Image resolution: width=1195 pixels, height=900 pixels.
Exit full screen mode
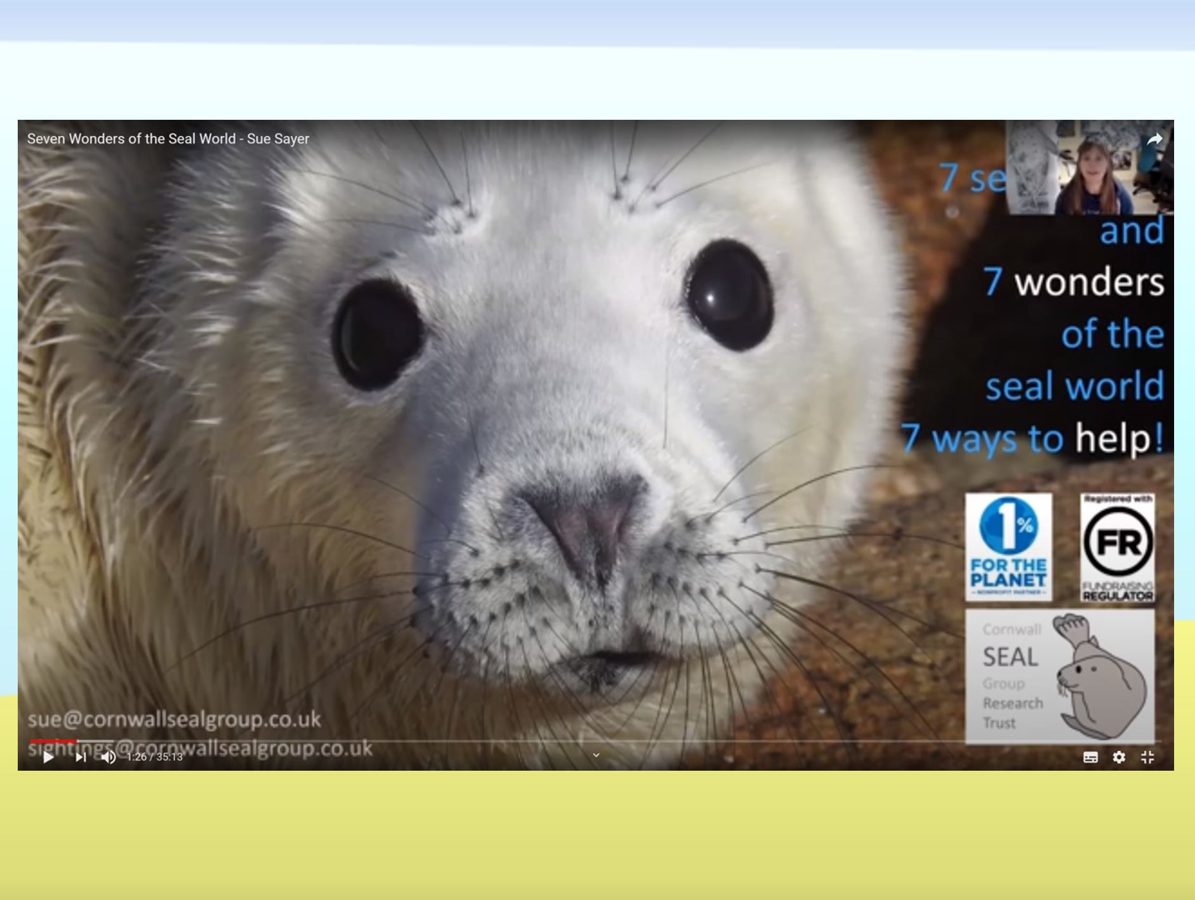pyautogui.click(x=1147, y=757)
